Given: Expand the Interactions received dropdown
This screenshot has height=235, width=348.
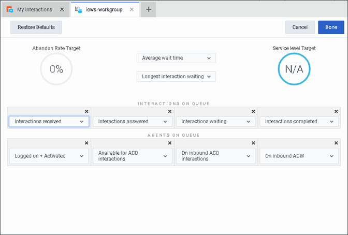Looking at the screenshot, I should pos(49,122).
